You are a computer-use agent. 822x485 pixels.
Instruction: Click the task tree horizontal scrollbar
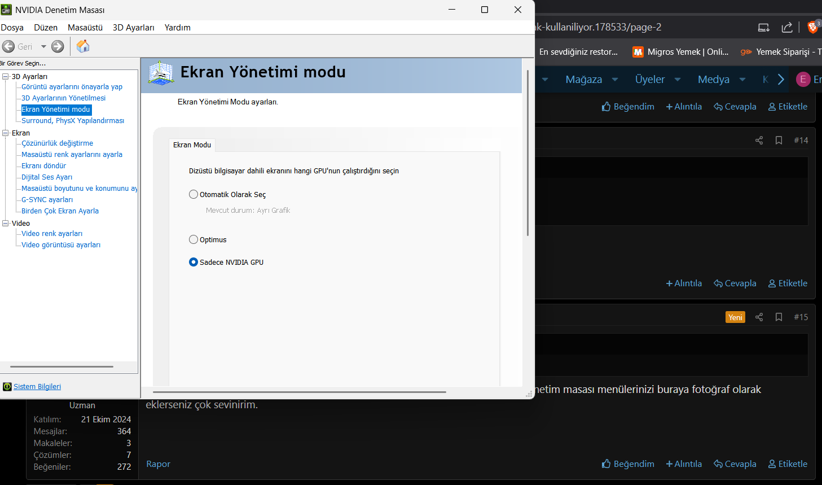pyautogui.click(x=61, y=367)
